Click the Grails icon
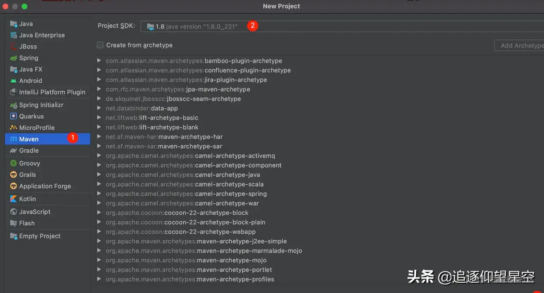Screen dimensions: 544x293 (14, 175)
